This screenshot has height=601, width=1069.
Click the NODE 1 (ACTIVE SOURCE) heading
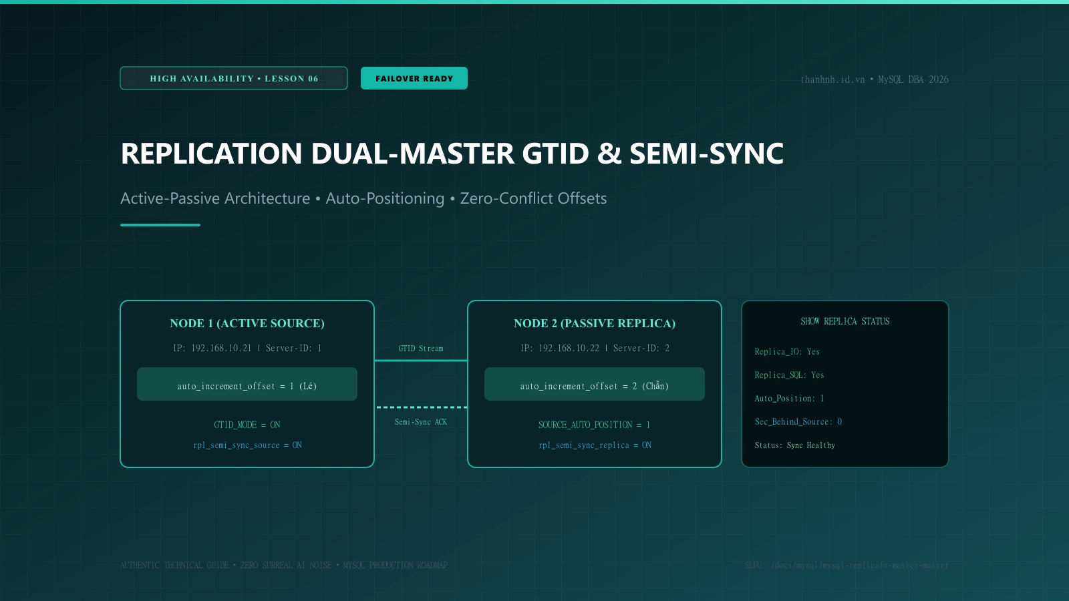[x=247, y=323]
